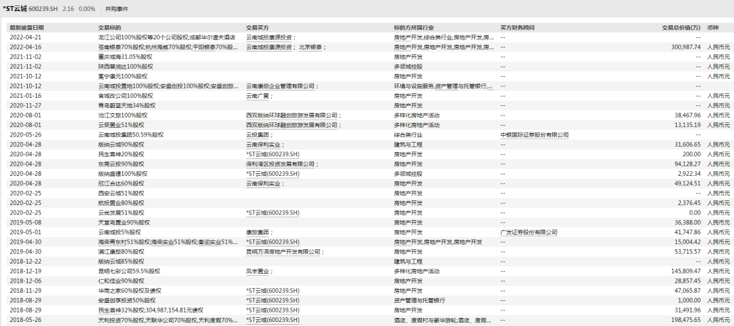The height and width of the screenshot is (326, 734).
Task: Click the value 31,606.65
Action: point(688,145)
